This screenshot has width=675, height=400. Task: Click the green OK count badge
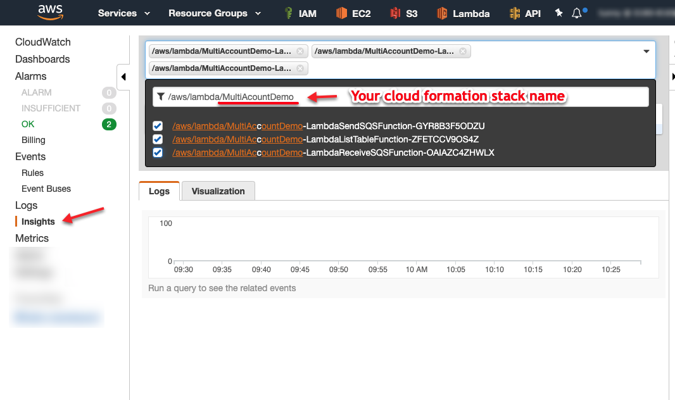pos(109,124)
